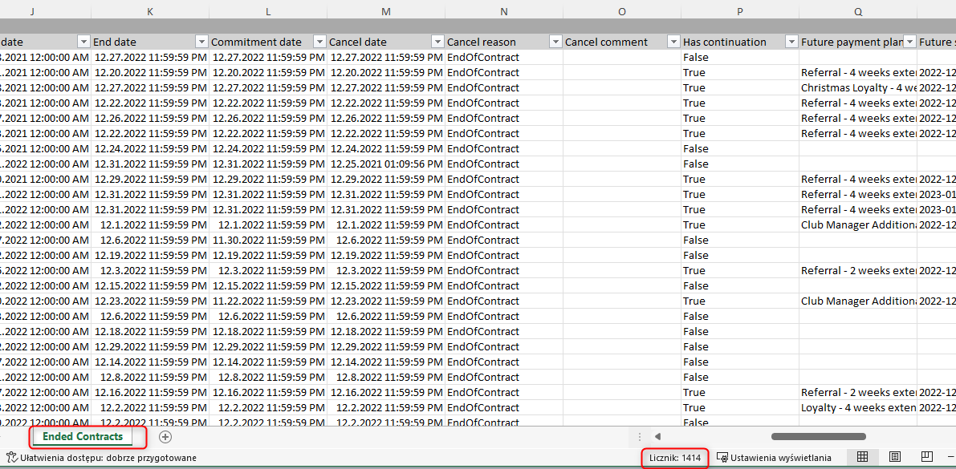956x469 pixels.
Task: Expand Cancel comment filter dropdown
Action: pyautogui.click(x=673, y=42)
